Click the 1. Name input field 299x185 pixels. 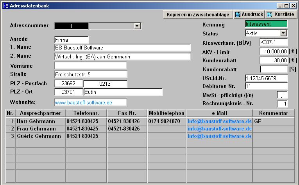tap(122, 48)
